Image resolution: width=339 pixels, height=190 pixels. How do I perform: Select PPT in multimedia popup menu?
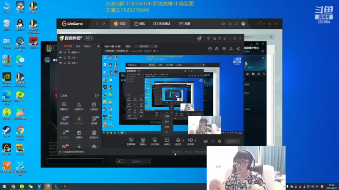click(x=167, y=132)
